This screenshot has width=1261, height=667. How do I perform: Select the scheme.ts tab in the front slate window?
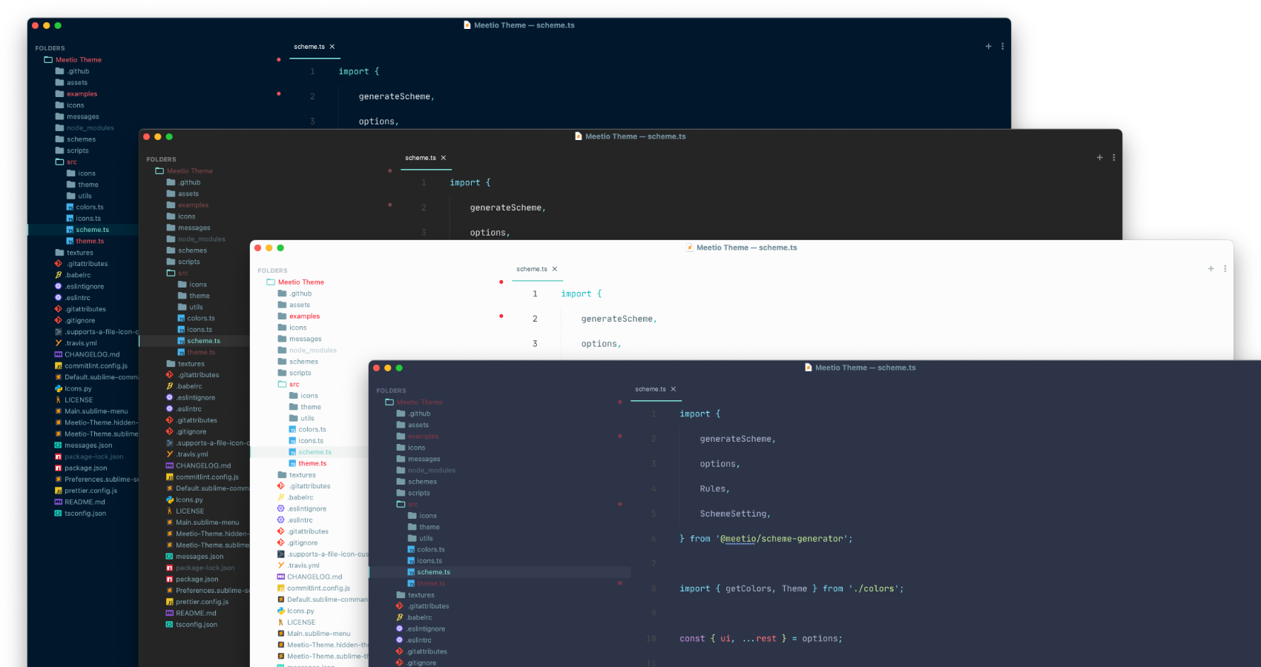coord(651,389)
